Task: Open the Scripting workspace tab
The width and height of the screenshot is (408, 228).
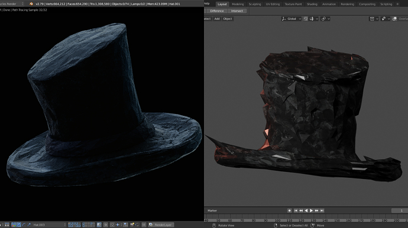Action: (386, 4)
